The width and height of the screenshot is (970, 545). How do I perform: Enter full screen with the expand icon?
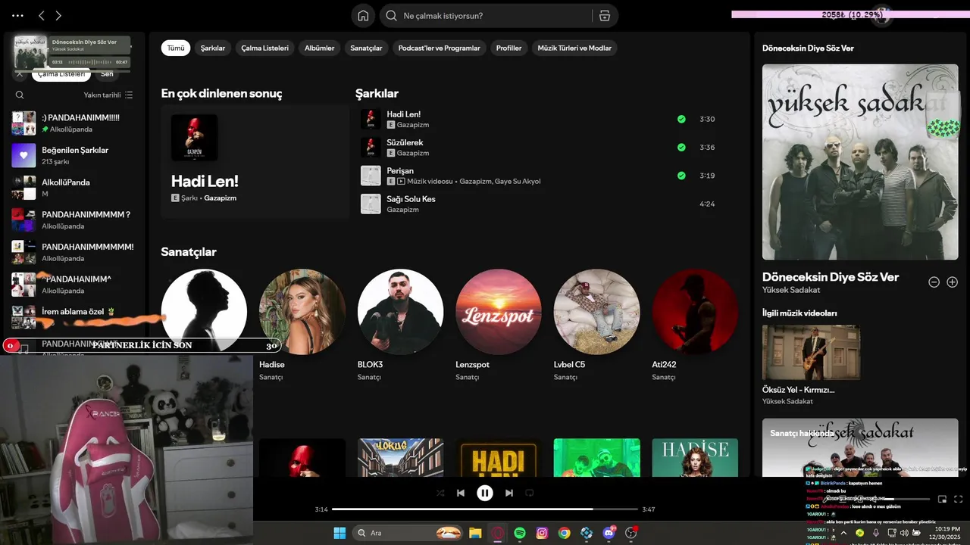959,499
